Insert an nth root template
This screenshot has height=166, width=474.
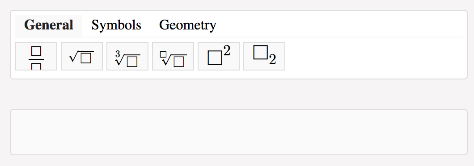(173, 56)
